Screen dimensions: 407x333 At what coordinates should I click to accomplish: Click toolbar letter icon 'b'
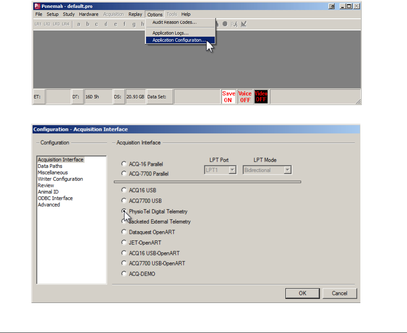tap(88, 24)
